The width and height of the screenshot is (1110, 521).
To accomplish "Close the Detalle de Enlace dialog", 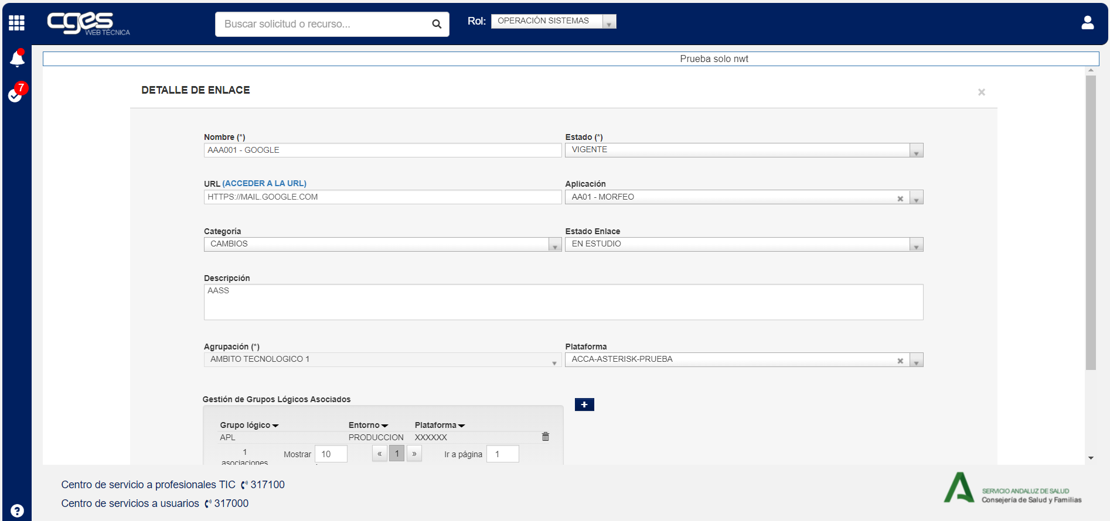I will pos(982,92).
